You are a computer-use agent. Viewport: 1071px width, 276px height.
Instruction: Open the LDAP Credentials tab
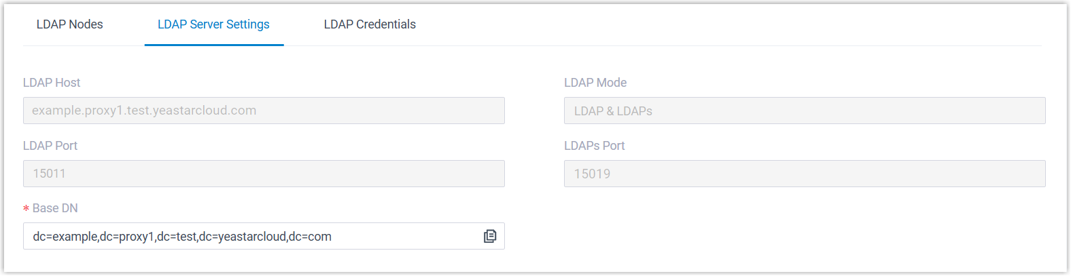[x=370, y=24]
